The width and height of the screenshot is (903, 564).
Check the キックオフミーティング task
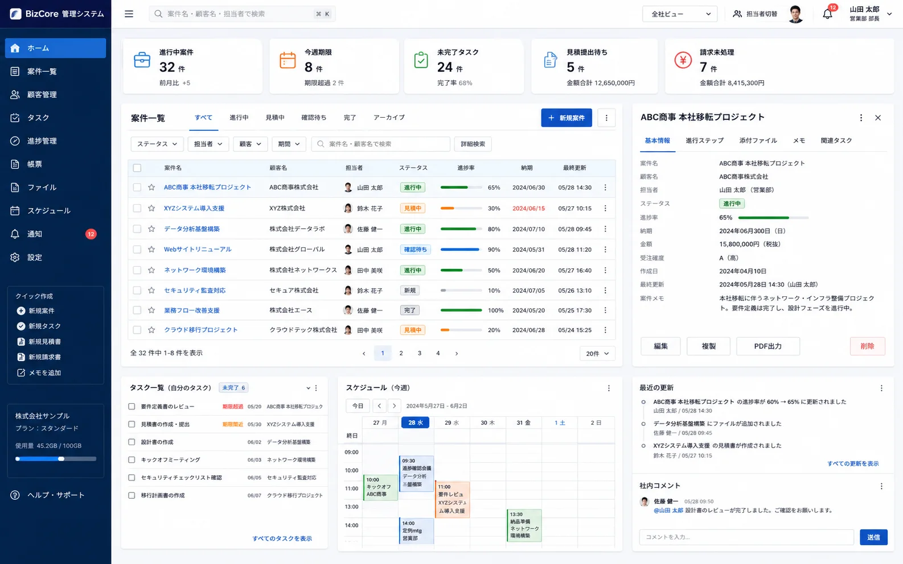pos(132,459)
